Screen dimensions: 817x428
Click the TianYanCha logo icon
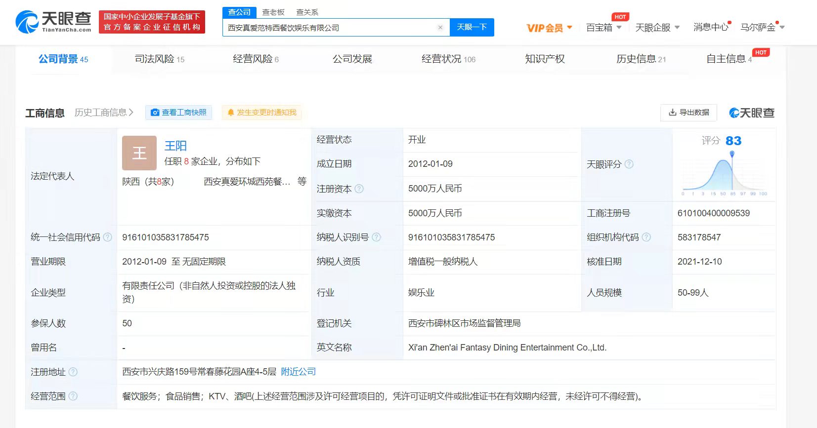point(27,22)
